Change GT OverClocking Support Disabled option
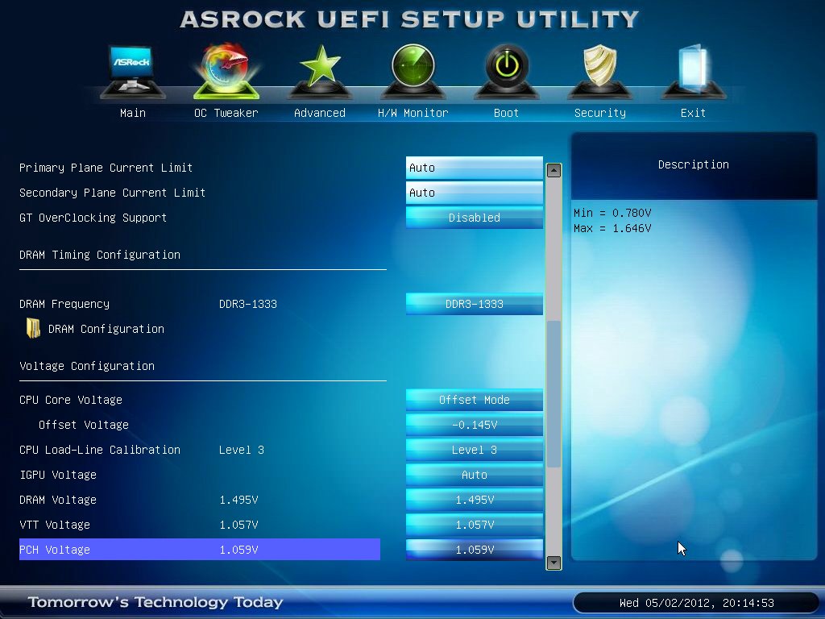 click(474, 218)
